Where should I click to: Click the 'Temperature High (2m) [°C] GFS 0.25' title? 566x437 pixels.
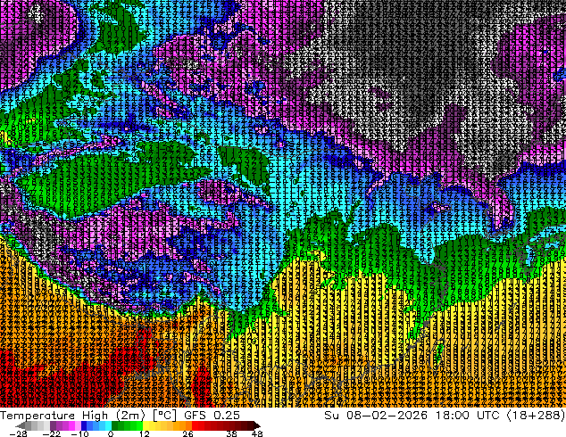120,415
